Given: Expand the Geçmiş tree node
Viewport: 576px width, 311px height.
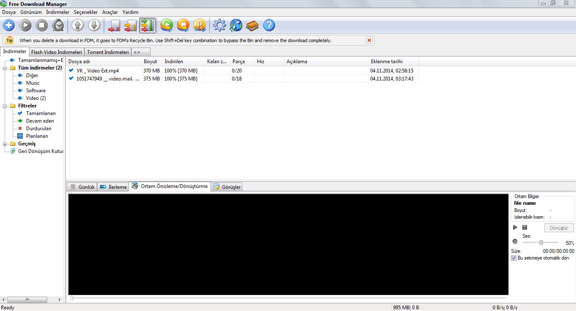Looking at the screenshot, I should click(x=5, y=144).
